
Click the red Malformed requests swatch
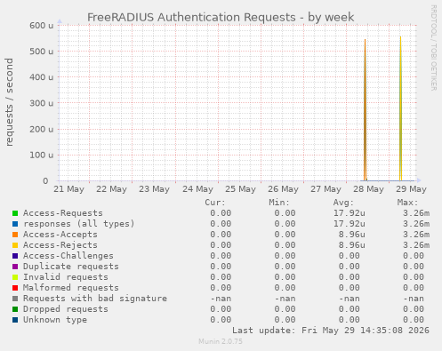[x=15, y=288]
